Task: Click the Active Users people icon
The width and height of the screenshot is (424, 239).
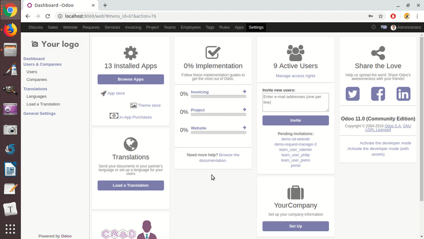Action: click(295, 53)
